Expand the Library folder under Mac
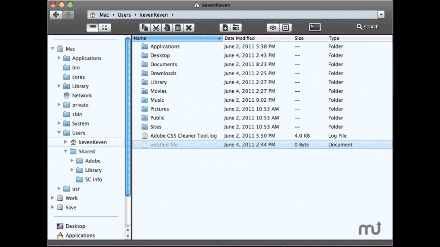The image size is (440, 247). [59, 86]
